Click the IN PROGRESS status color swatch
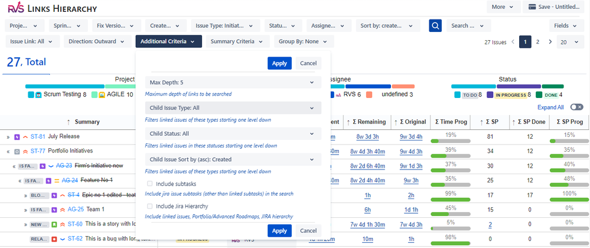This screenshot has height=248, width=590. (x=490, y=95)
